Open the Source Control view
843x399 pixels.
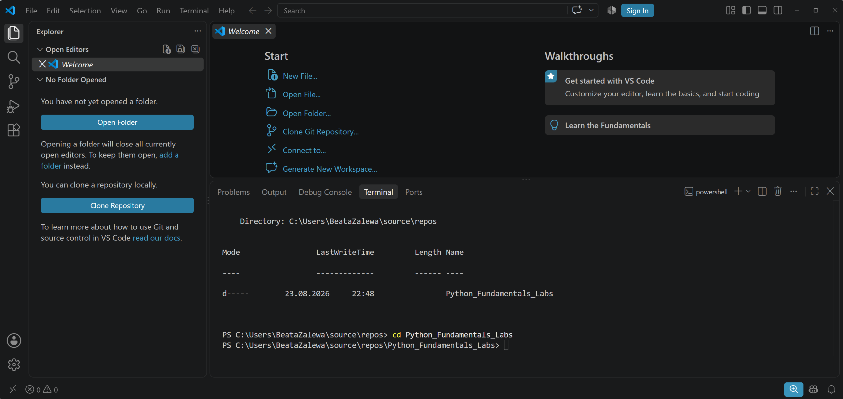tap(14, 81)
